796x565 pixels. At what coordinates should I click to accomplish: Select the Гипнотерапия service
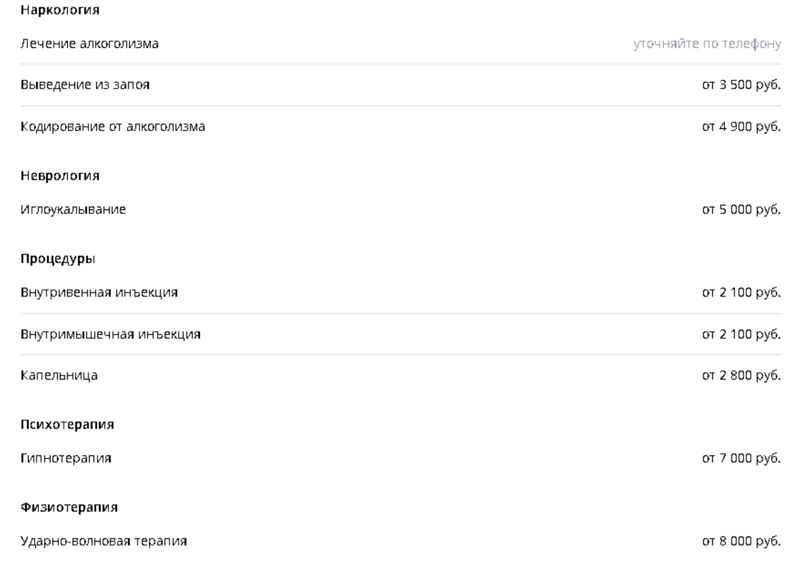(x=65, y=458)
